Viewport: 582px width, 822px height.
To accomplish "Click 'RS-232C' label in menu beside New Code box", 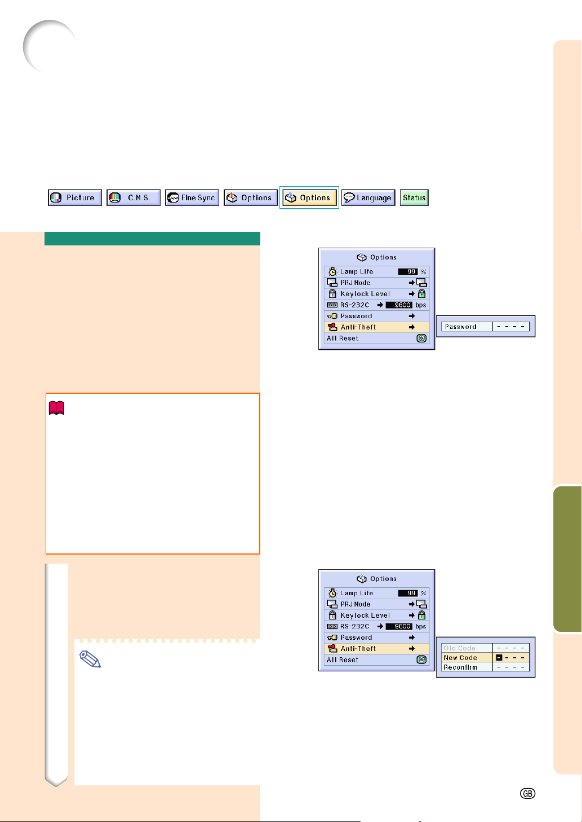I will click(355, 627).
